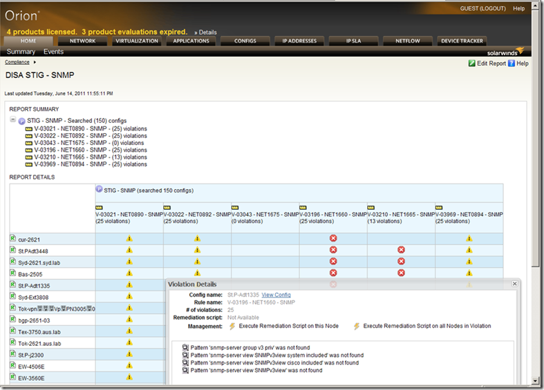Open the Events submenu item
This screenshot has width=544, height=390.
pyautogui.click(x=53, y=52)
